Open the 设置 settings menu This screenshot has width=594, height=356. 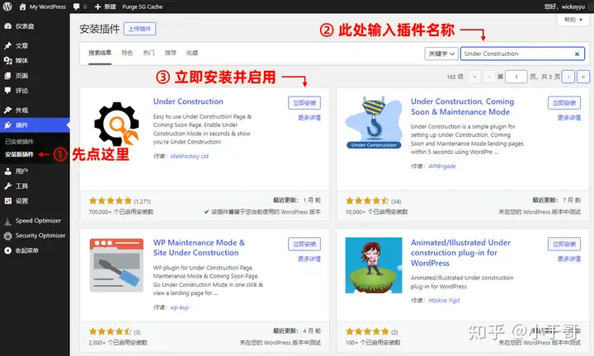[35, 201]
